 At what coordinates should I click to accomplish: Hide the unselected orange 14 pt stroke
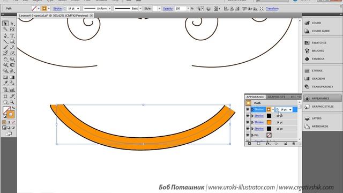pos(248,122)
